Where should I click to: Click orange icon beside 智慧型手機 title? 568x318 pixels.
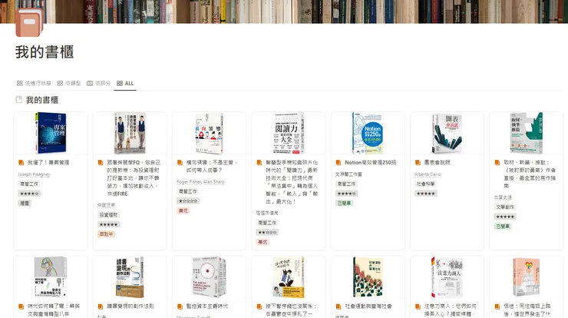[259, 162]
